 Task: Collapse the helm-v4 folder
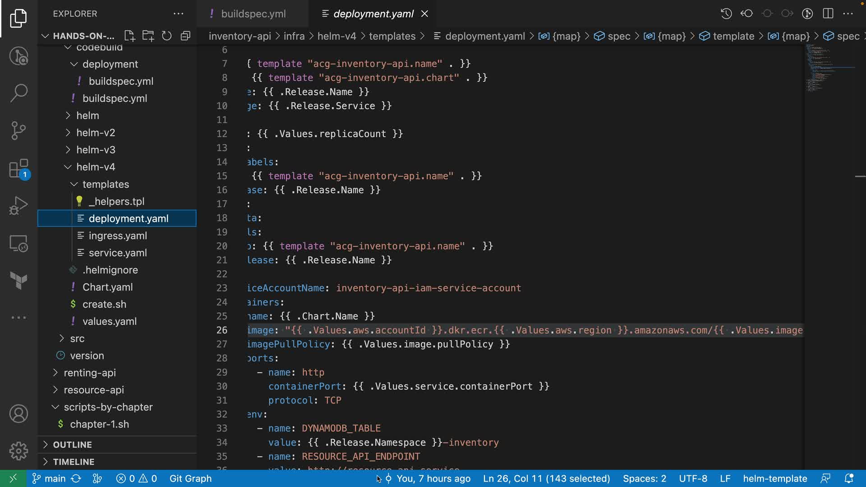coord(96,167)
